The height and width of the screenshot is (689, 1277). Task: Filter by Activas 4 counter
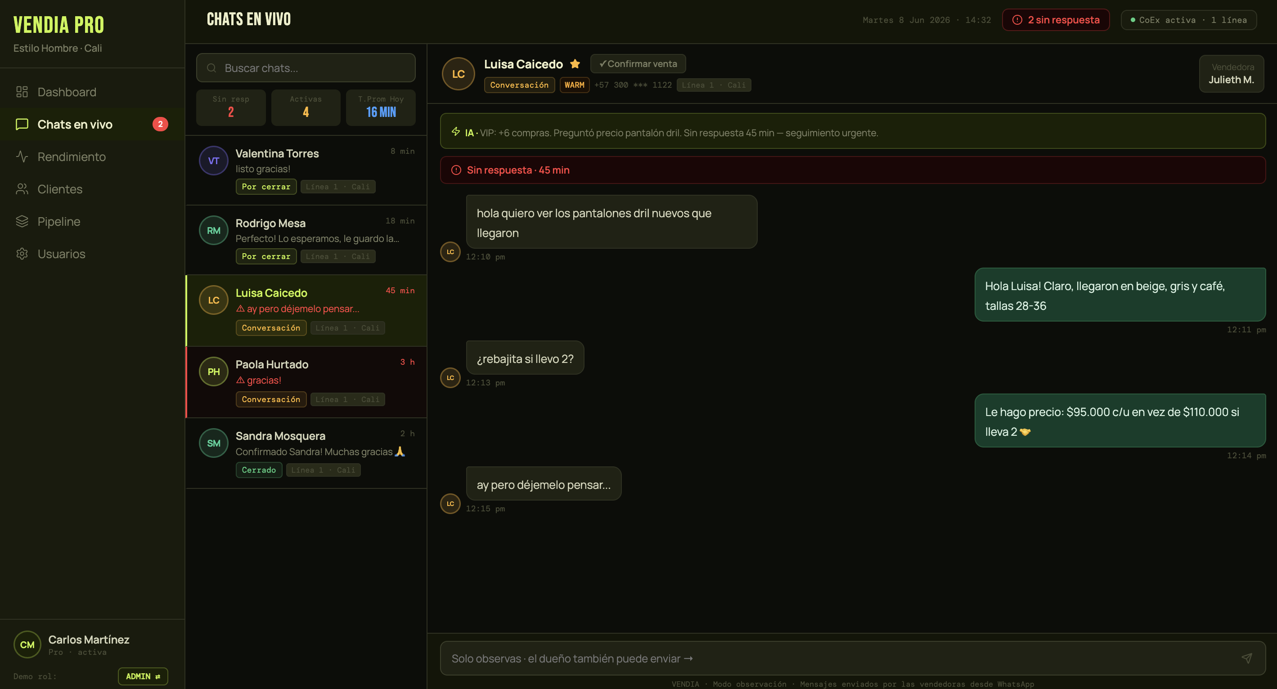(306, 107)
